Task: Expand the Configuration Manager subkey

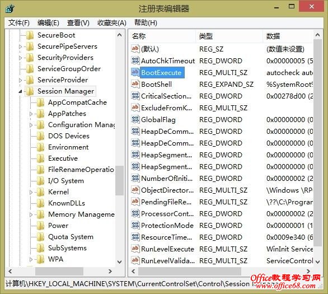Action: (31, 125)
